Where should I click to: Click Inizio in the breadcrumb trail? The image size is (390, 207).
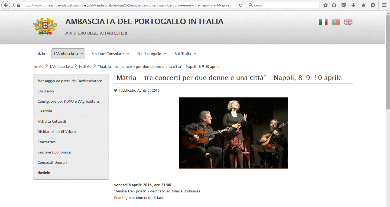click(x=39, y=66)
